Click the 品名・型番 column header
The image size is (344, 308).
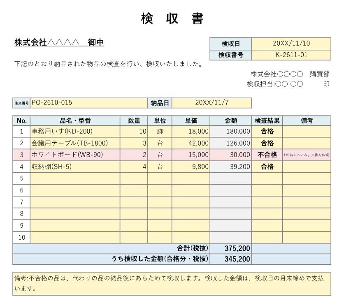pos(75,120)
